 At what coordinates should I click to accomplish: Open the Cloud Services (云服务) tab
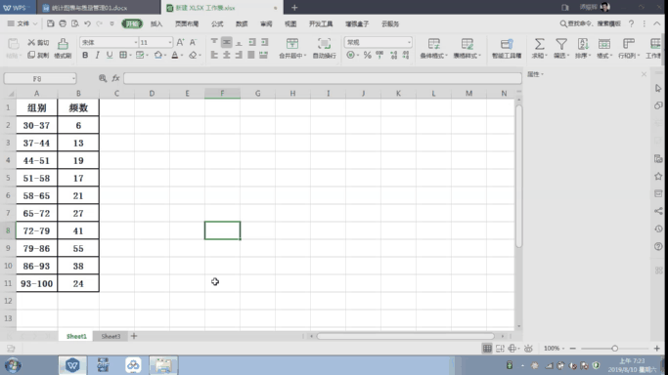point(390,23)
